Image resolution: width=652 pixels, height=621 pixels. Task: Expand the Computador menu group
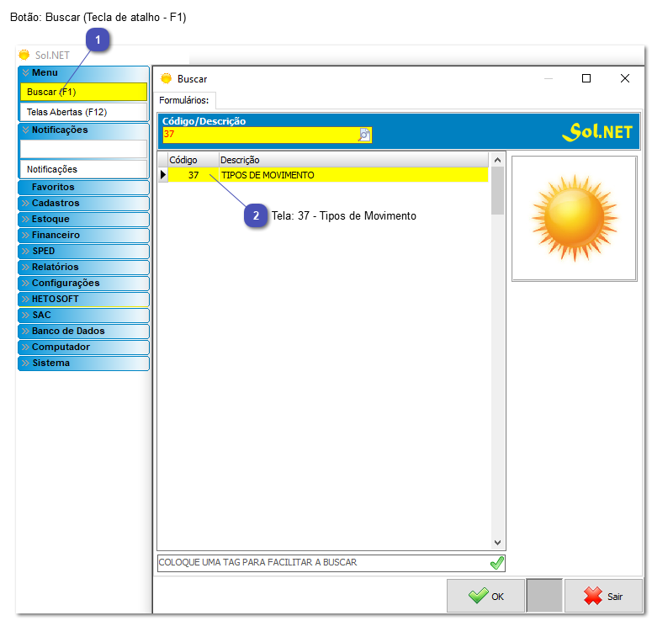click(x=83, y=348)
